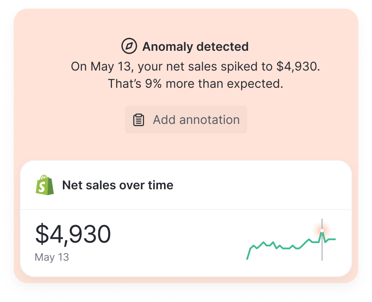Click the Anomaly detected heading
The height and width of the screenshot is (302, 372).
pyautogui.click(x=195, y=46)
